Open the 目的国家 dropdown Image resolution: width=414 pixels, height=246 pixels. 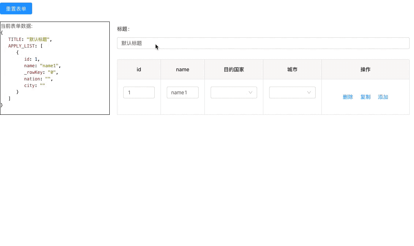click(x=234, y=92)
